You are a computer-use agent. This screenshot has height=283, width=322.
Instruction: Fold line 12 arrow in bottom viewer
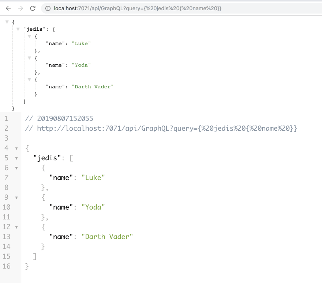pyautogui.click(x=16, y=227)
